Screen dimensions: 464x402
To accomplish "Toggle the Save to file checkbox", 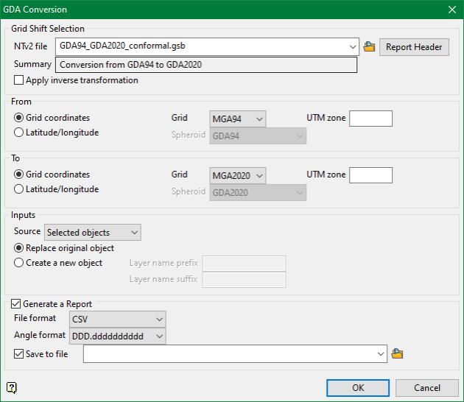I will pos(18,354).
